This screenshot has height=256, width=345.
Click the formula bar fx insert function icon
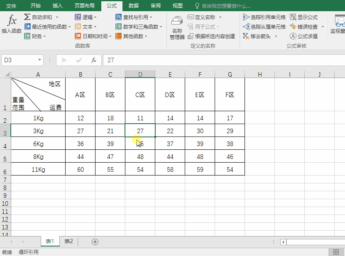[x=94, y=60]
